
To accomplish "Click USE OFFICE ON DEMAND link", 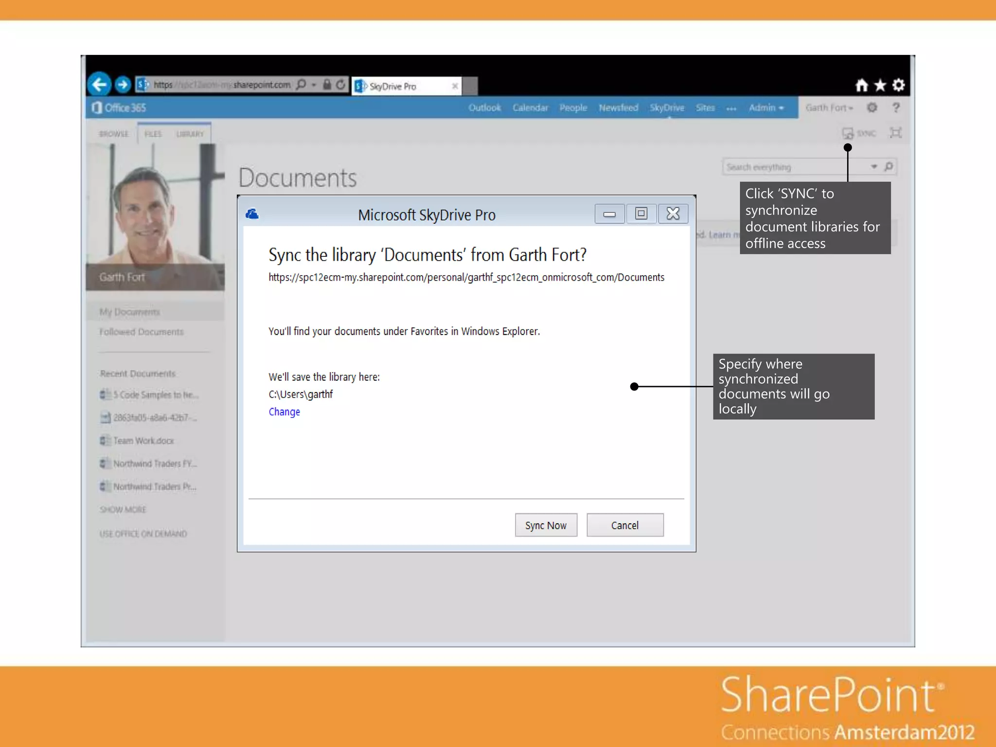I will (x=143, y=534).
